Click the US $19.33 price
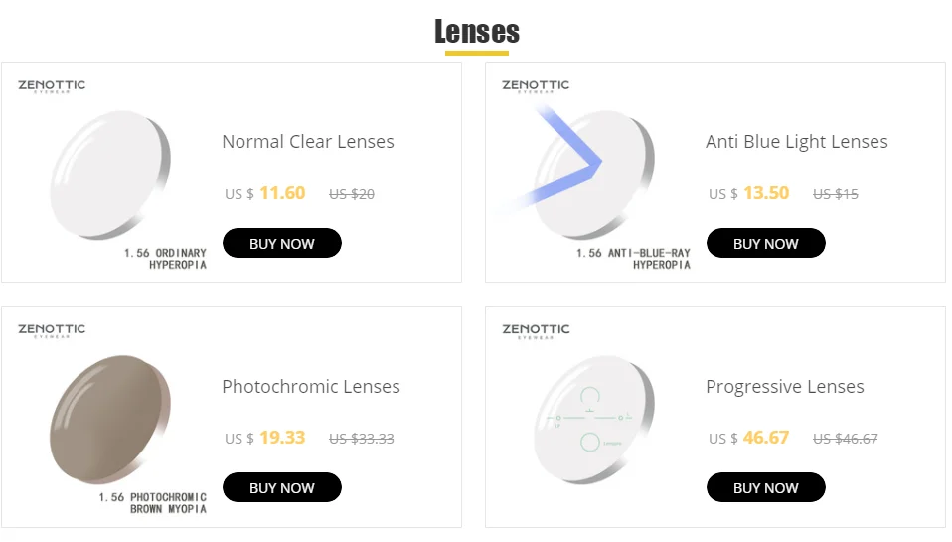 tap(264, 438)
